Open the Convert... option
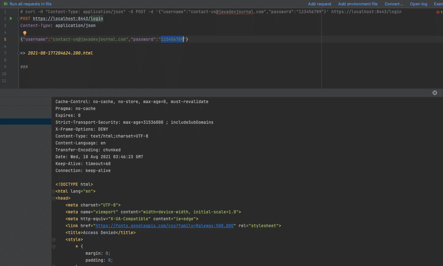443x266 pixels. (x=394, y=4)
